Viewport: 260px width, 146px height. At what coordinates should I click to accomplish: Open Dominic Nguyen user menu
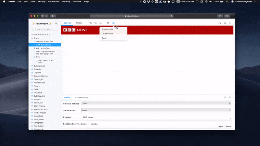pyautogui.click(x=243, y=2)
